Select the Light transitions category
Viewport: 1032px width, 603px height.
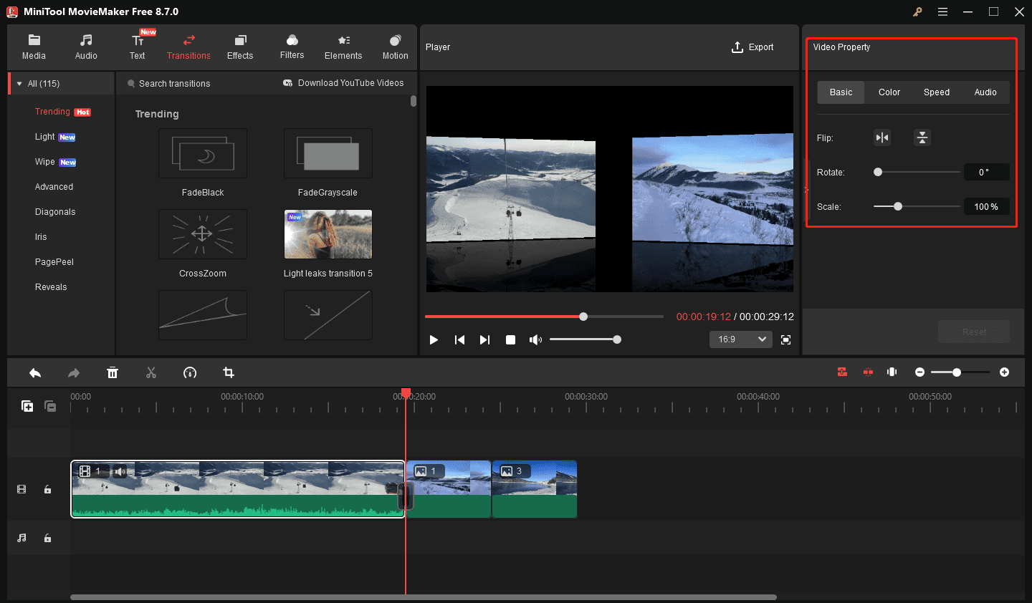coord(44,137)
